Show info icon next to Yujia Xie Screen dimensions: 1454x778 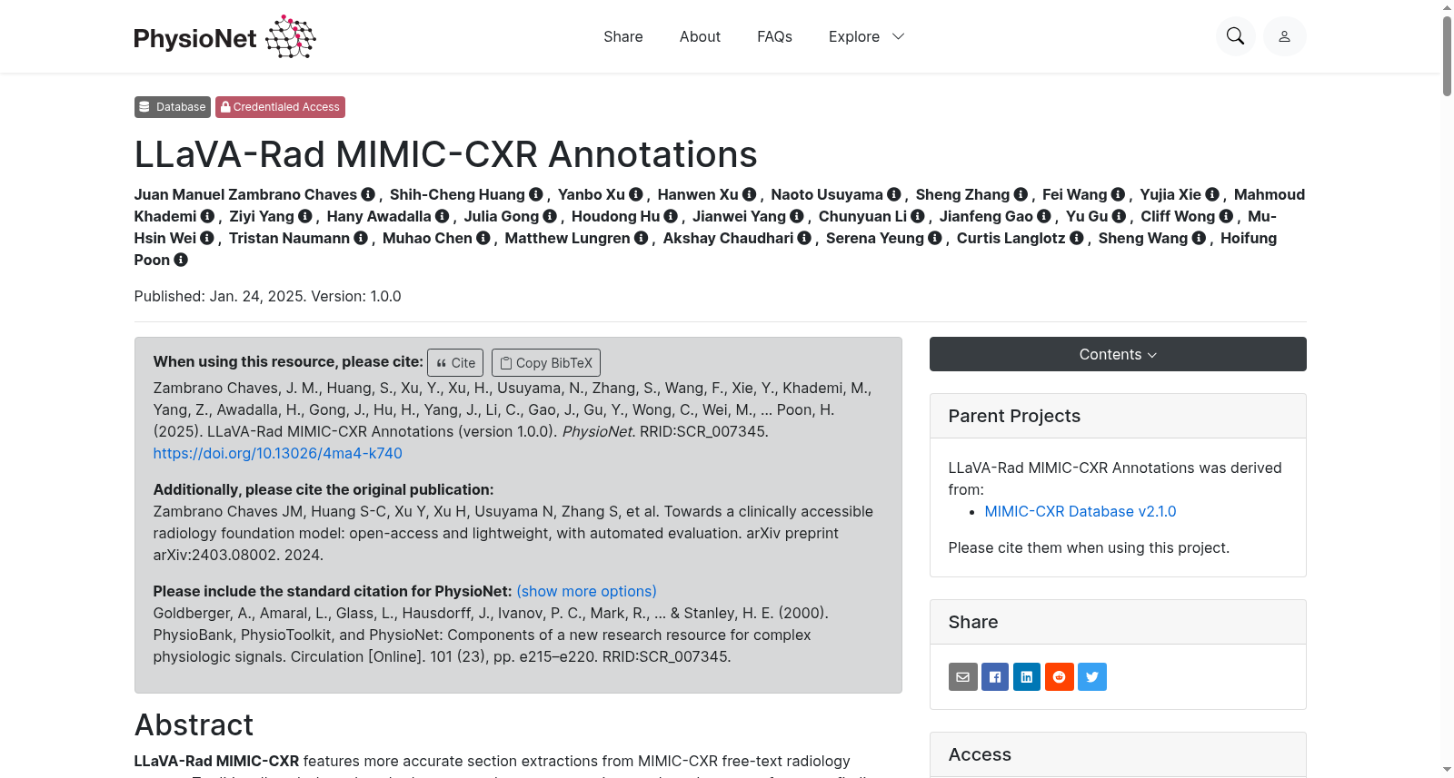[1212, 194]
